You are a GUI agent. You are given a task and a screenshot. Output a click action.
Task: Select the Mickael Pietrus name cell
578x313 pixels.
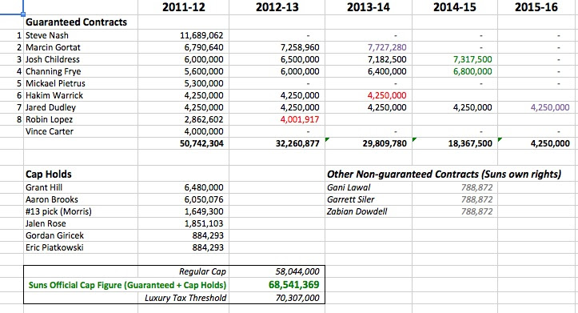[81, 83]
